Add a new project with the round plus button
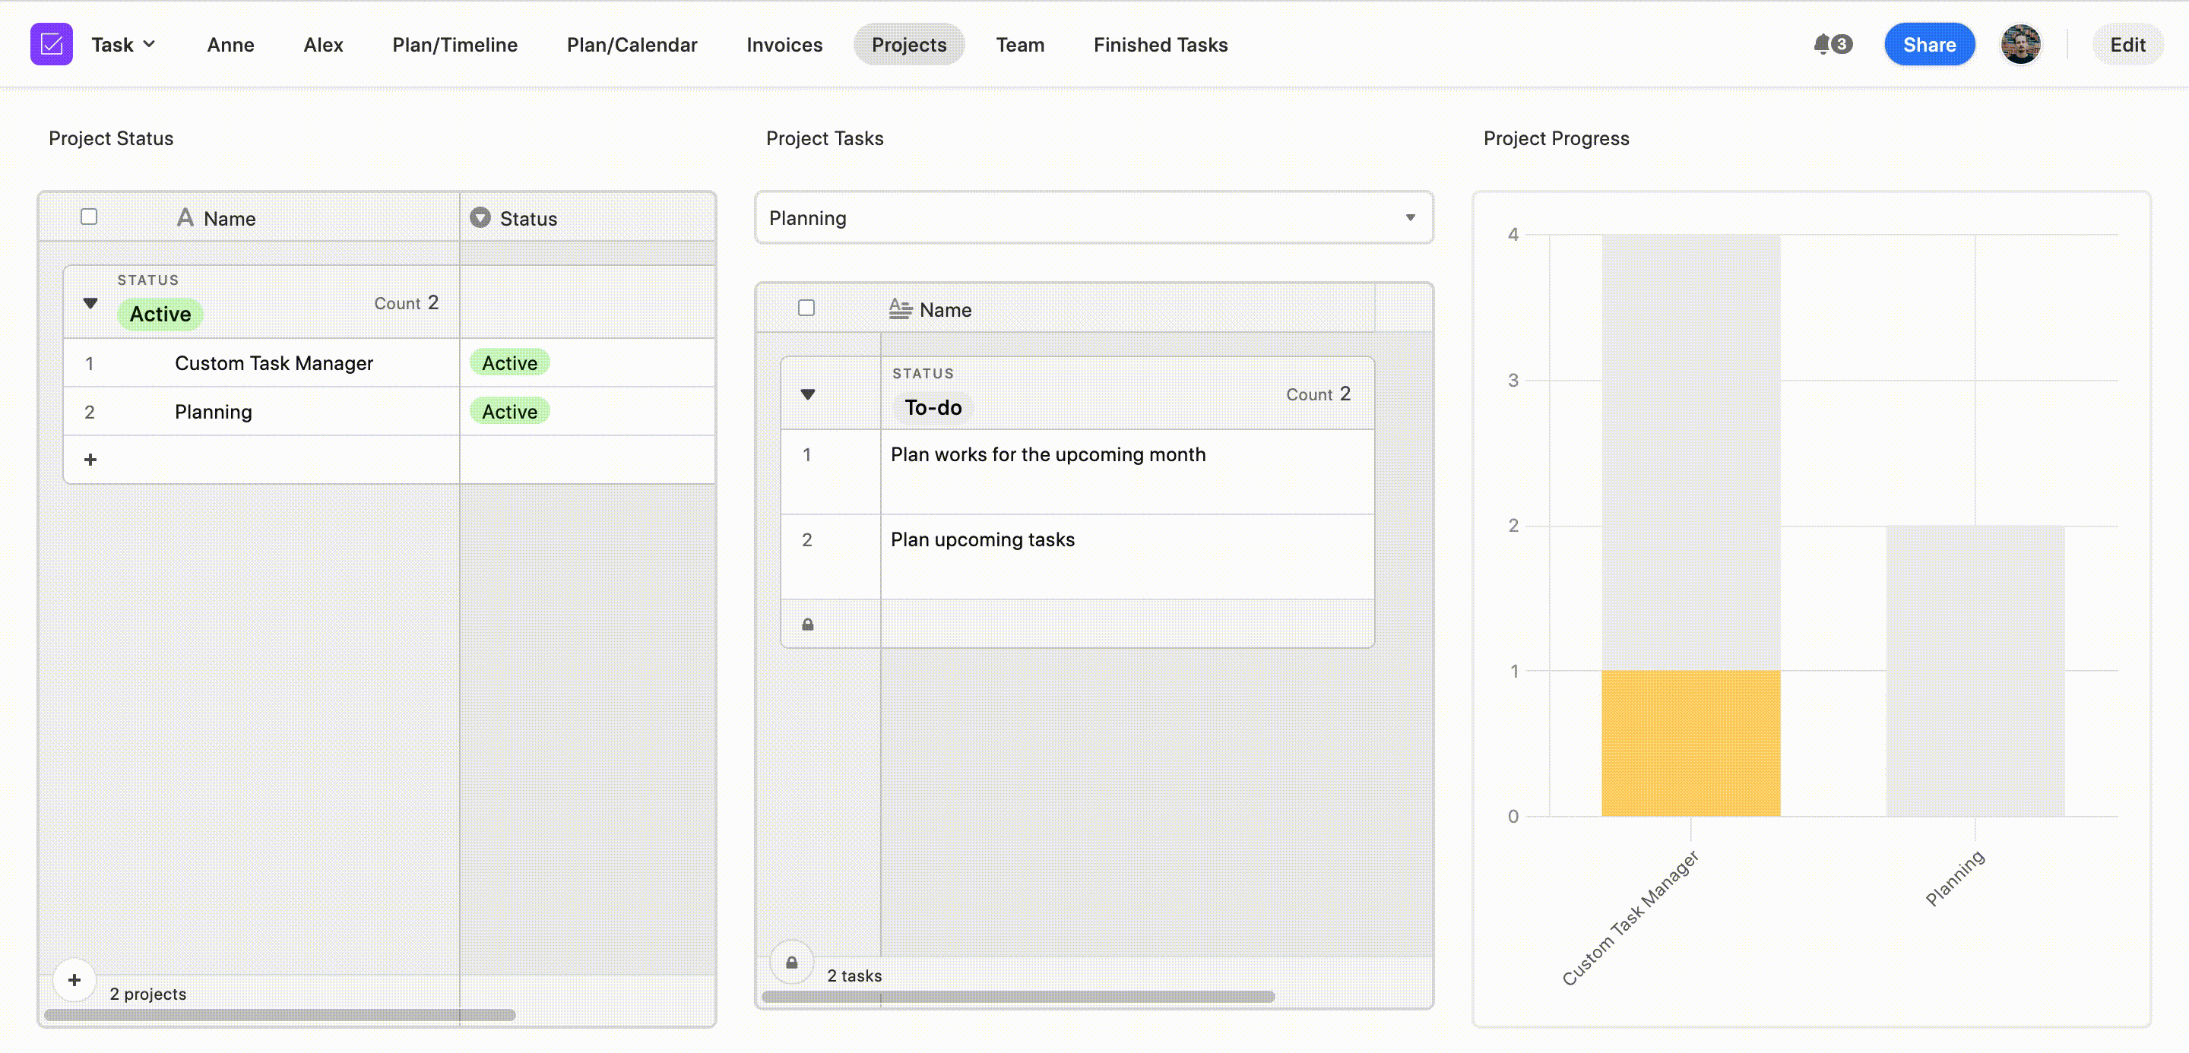 (74, 980)
